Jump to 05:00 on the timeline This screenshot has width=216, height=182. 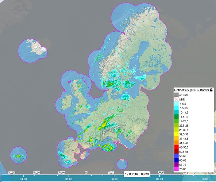pos(69,179)
